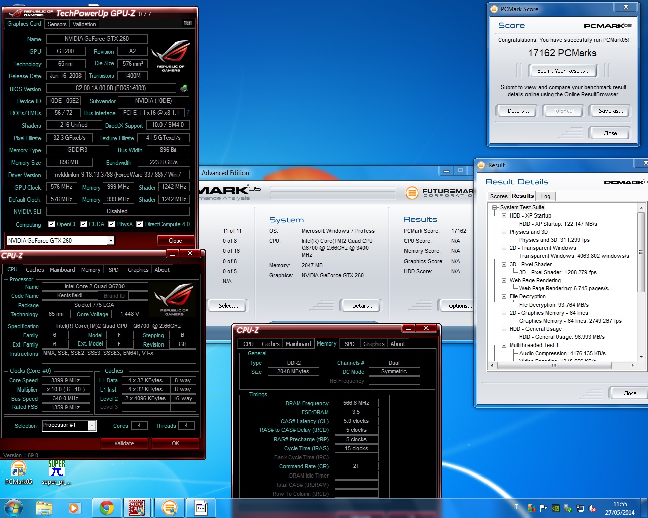Click the muted volume tray icon

tap(592, 508)
